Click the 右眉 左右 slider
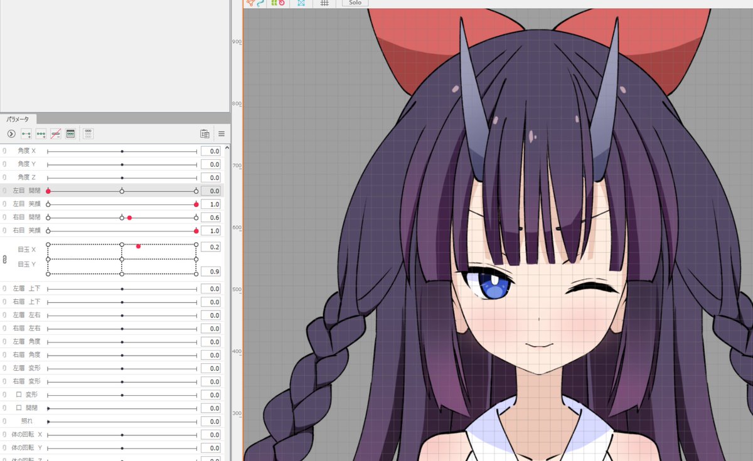This screenshot has height=461, width=753. (x=122, y=328)
